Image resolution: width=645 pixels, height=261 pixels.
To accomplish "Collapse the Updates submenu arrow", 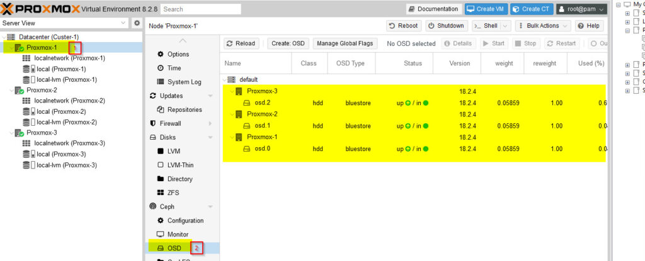I will coord(210,96).
